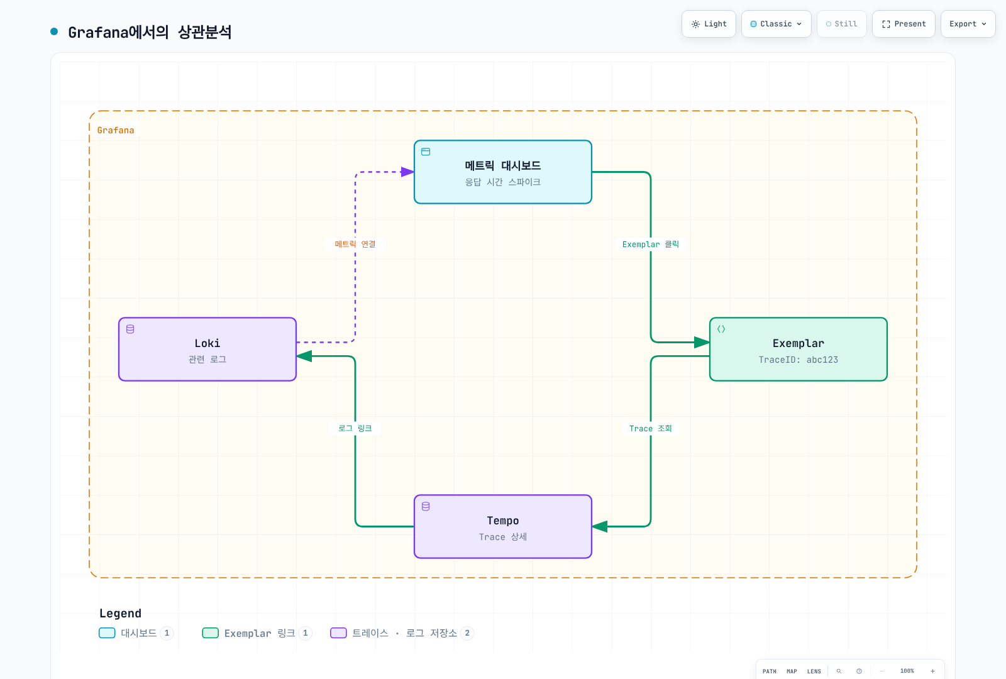Screen dimensions: 1006x679
Task: Toggle the 트레이스 · 로그 저장소 legend swatch
Action: click(x=338, y=633)
